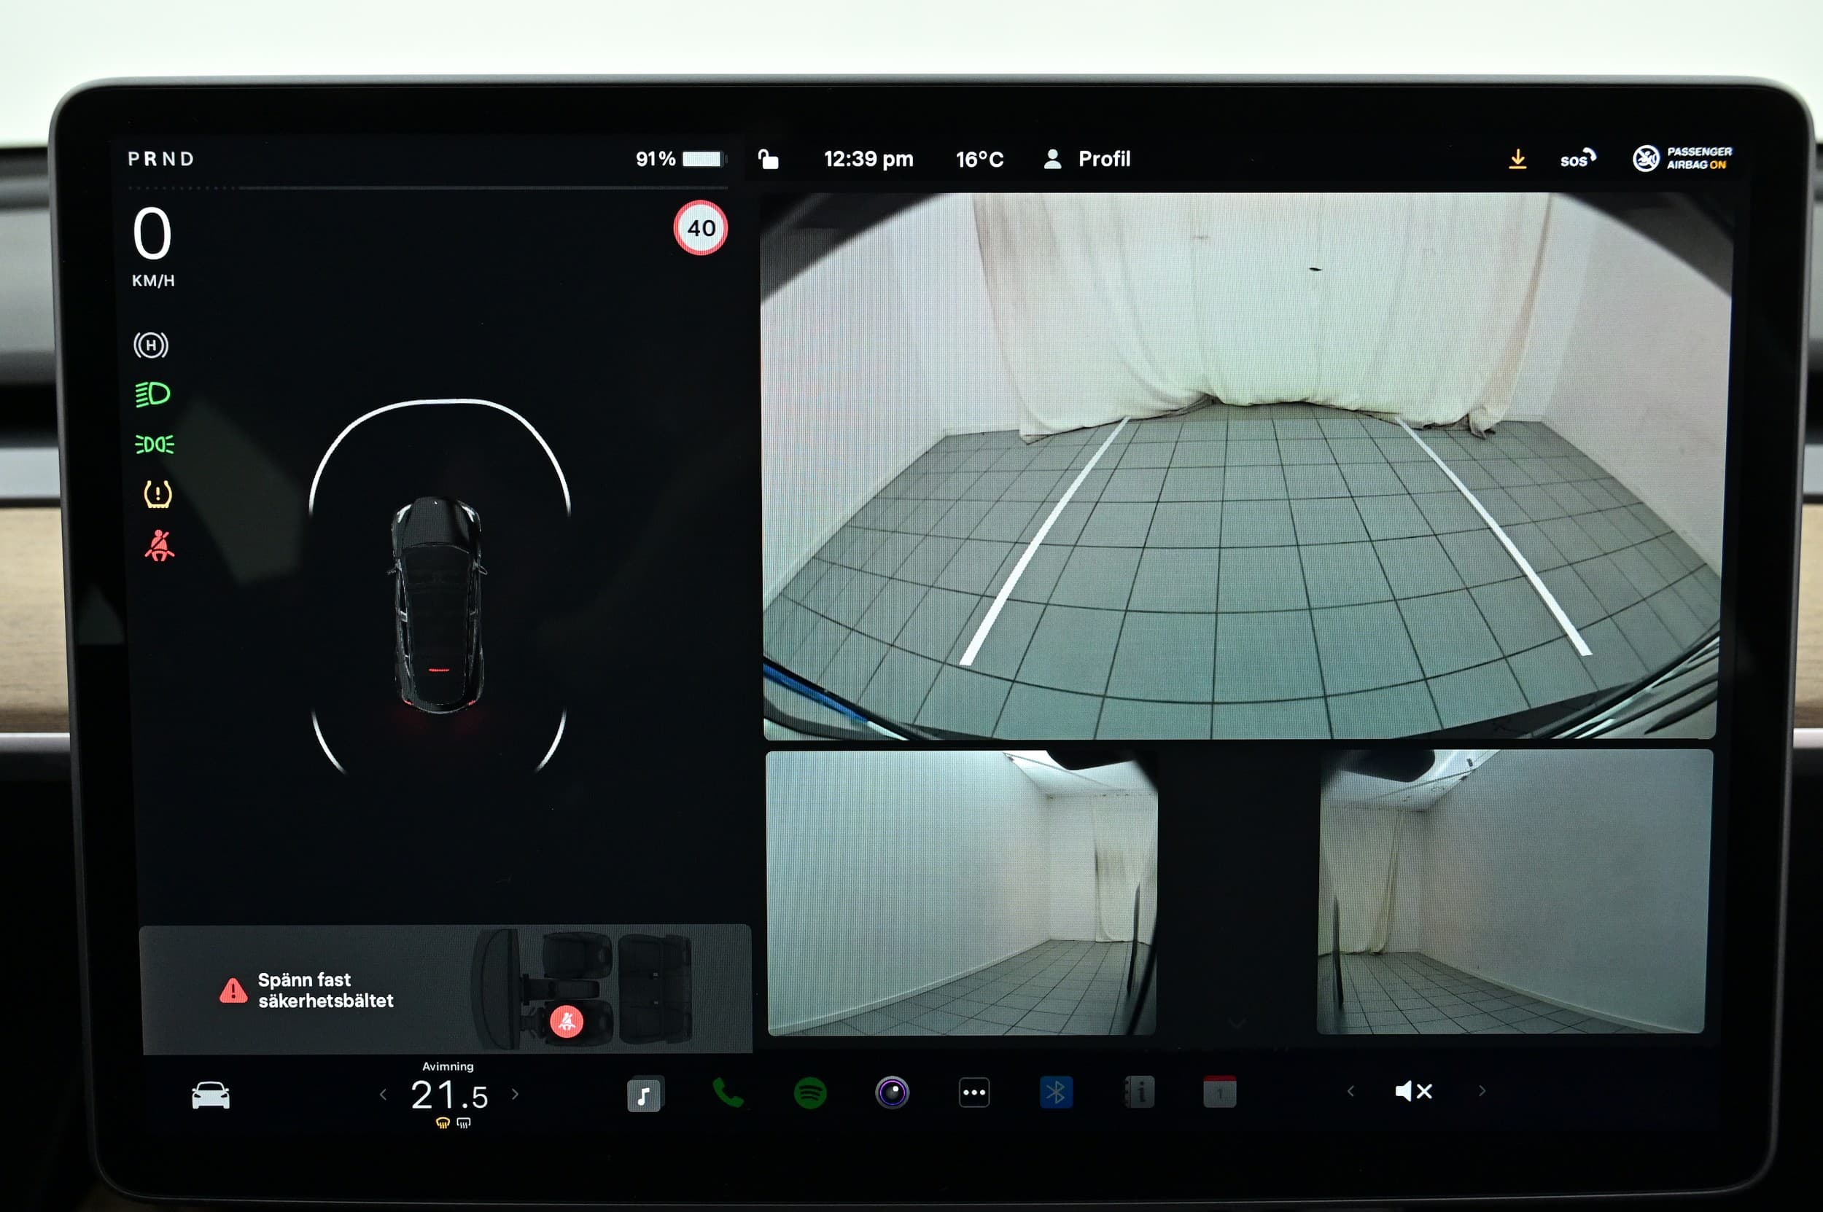Open climate controls via 21.5 temperature
This screenshot has width=1823, height=1212.
(x=448, y=1095)
